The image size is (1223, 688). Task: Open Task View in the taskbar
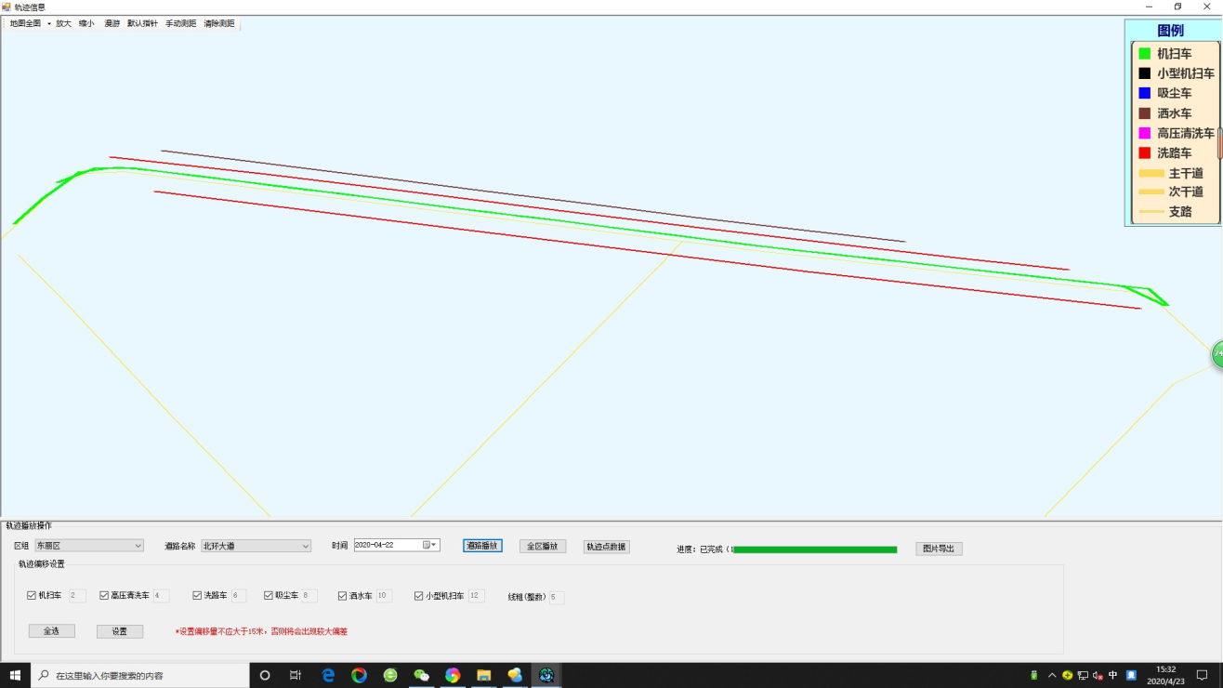pos(296,675)
